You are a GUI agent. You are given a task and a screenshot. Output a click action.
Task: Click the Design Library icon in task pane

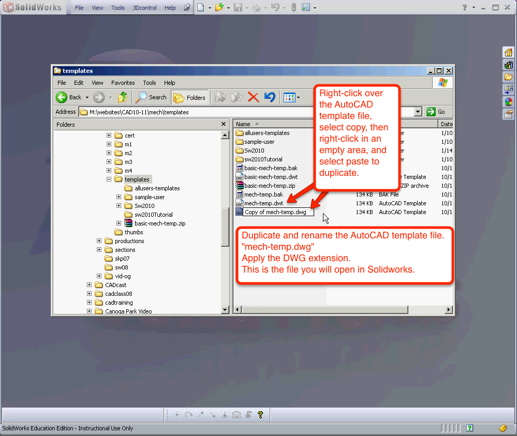point(508,65)
